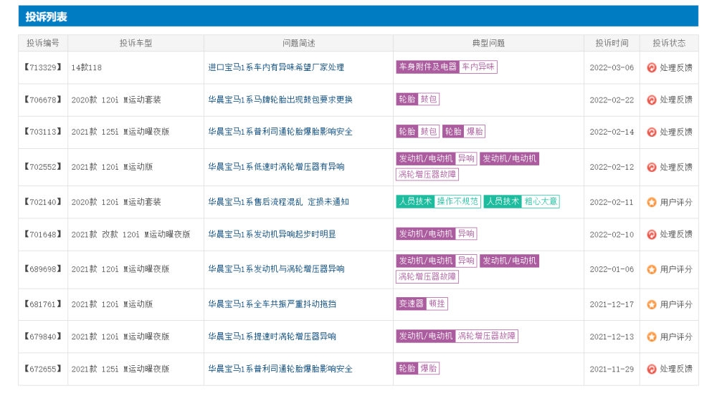The width and height of the screenshot is (717, 401).
Task: Click the red 处理反馈 icon for complaint 672655
Action: click(652, 369)
